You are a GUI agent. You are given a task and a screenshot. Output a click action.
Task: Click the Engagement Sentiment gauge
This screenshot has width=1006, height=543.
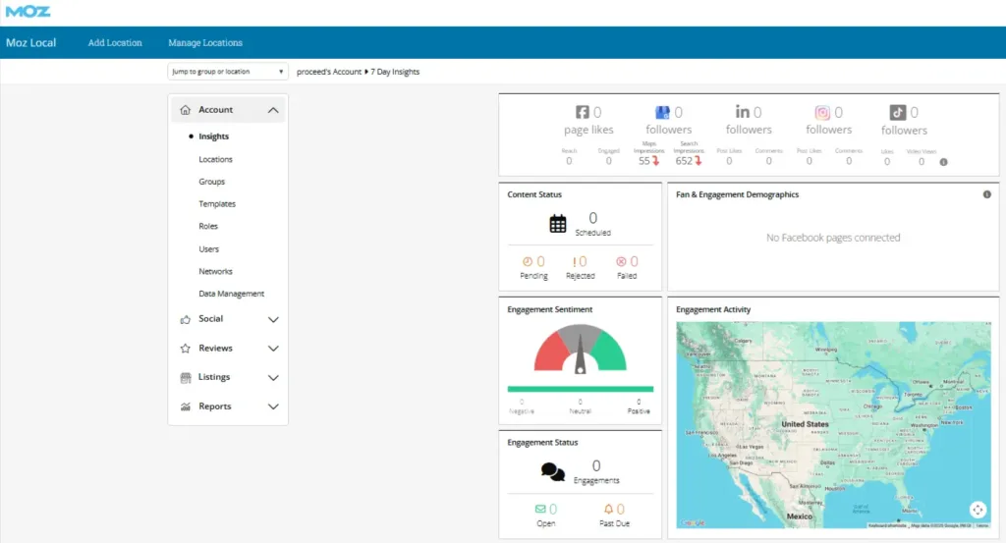(x=580, y=349)
